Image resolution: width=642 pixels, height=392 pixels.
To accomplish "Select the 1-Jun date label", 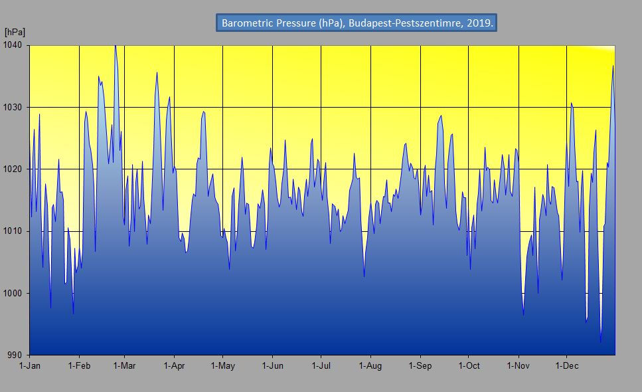I will 272,365.
